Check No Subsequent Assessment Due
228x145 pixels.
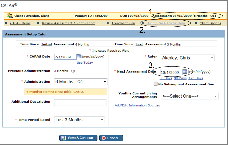pos(156,84)
